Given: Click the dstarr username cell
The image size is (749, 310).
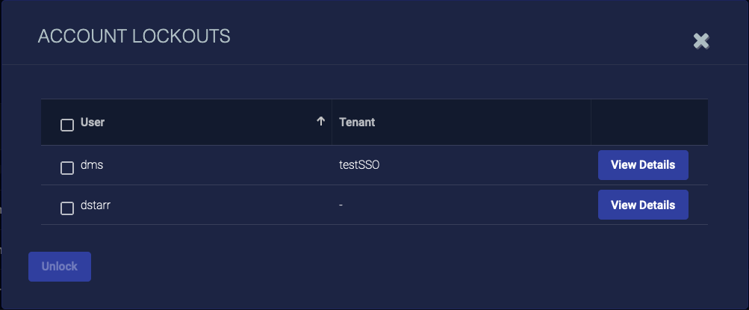Looking at the screenshot, I should [96, 205].
